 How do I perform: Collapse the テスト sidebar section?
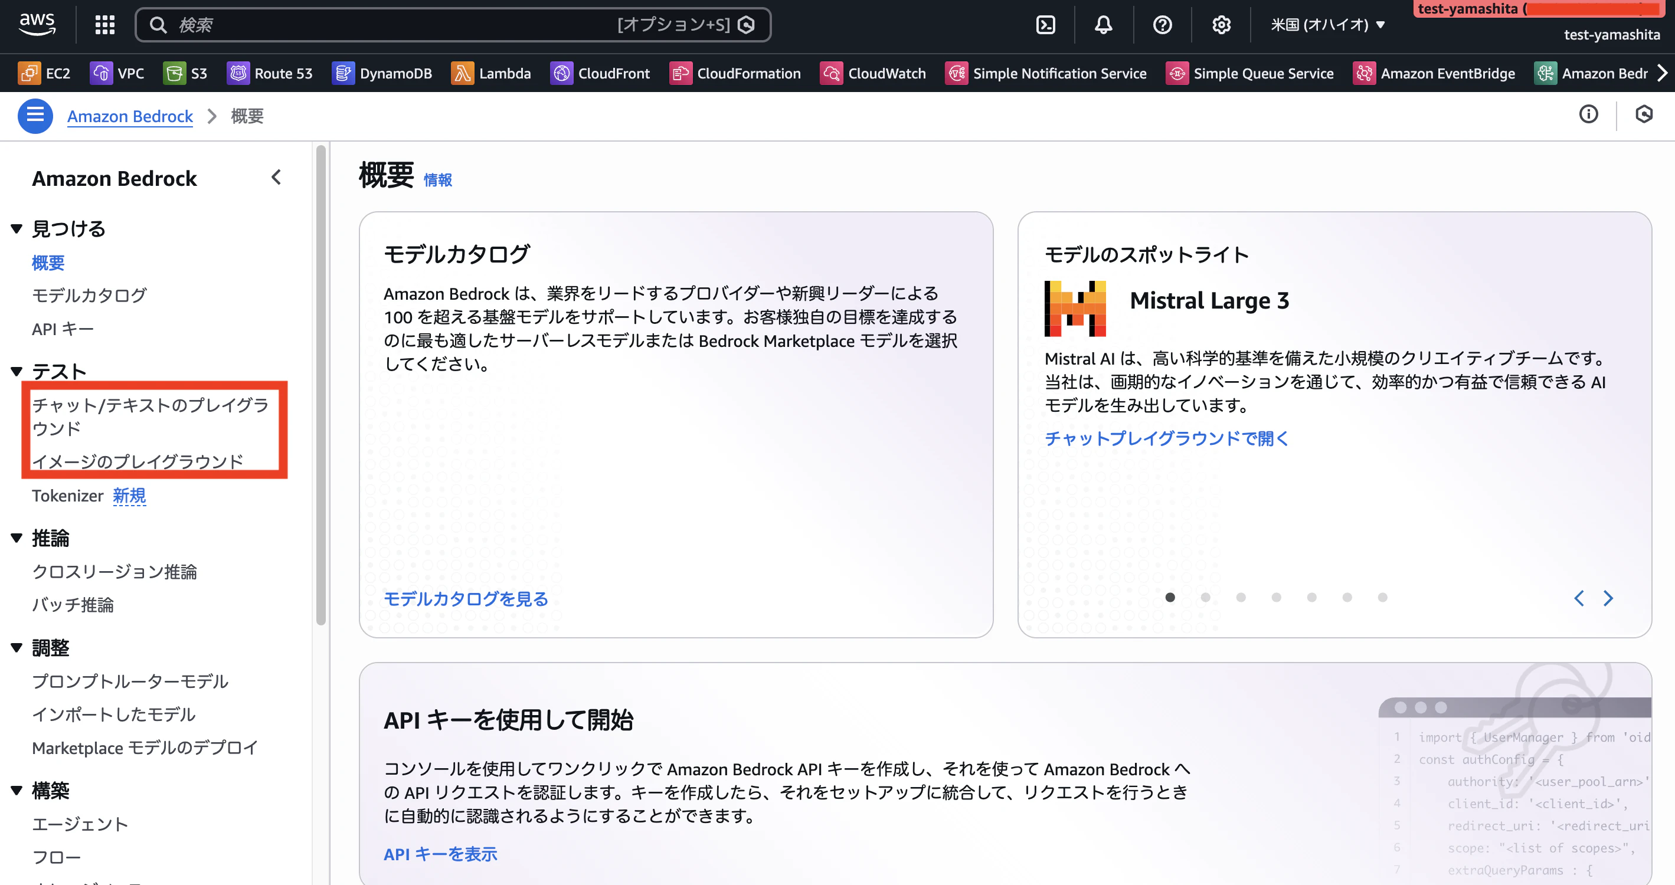(x=17, y=371)
